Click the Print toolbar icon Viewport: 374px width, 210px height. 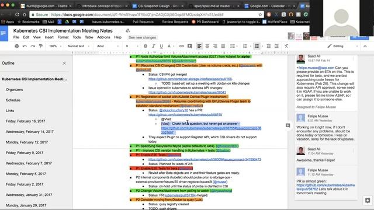[x=17, y=46]
